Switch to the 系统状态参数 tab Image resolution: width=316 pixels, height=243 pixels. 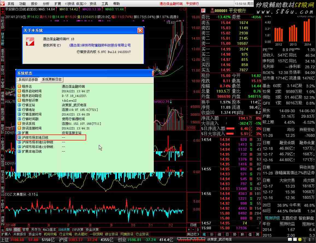[28, 80]
